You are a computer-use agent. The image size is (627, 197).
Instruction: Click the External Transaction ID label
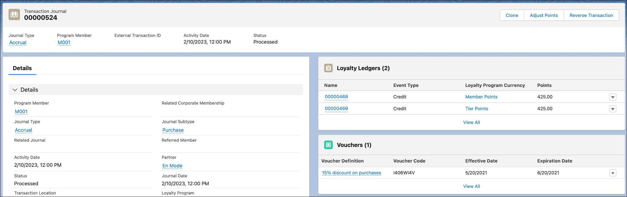coord(137,35)
